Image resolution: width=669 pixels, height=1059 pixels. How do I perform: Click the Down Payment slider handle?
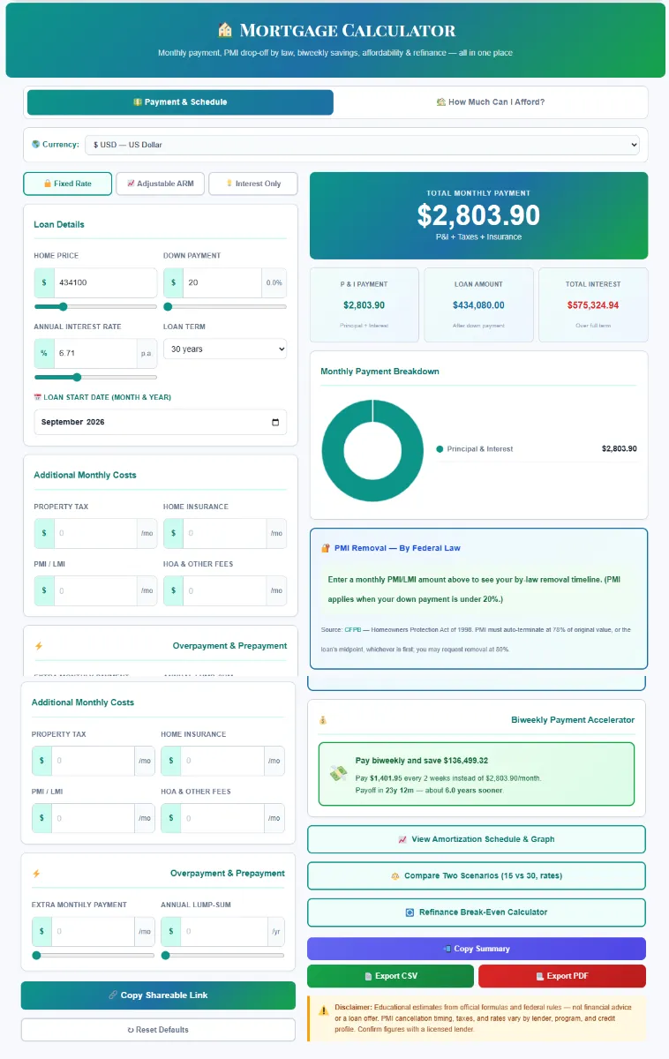pyautogui.click(x=168, y=307)
